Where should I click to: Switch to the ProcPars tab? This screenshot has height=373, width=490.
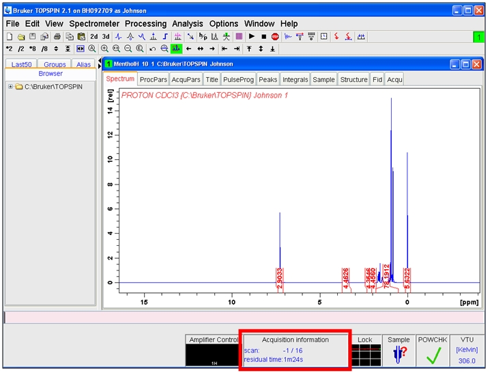tap(153, 79)
